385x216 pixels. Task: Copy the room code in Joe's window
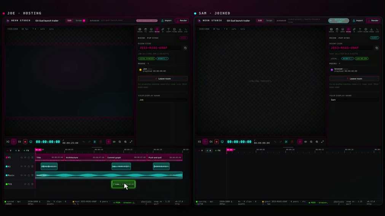click(x=185, y=48)
